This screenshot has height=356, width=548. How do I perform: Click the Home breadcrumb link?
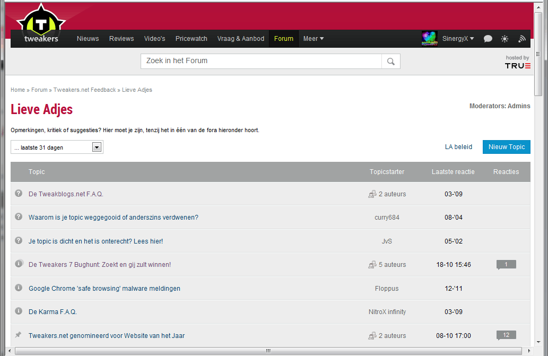coord(18,90)
